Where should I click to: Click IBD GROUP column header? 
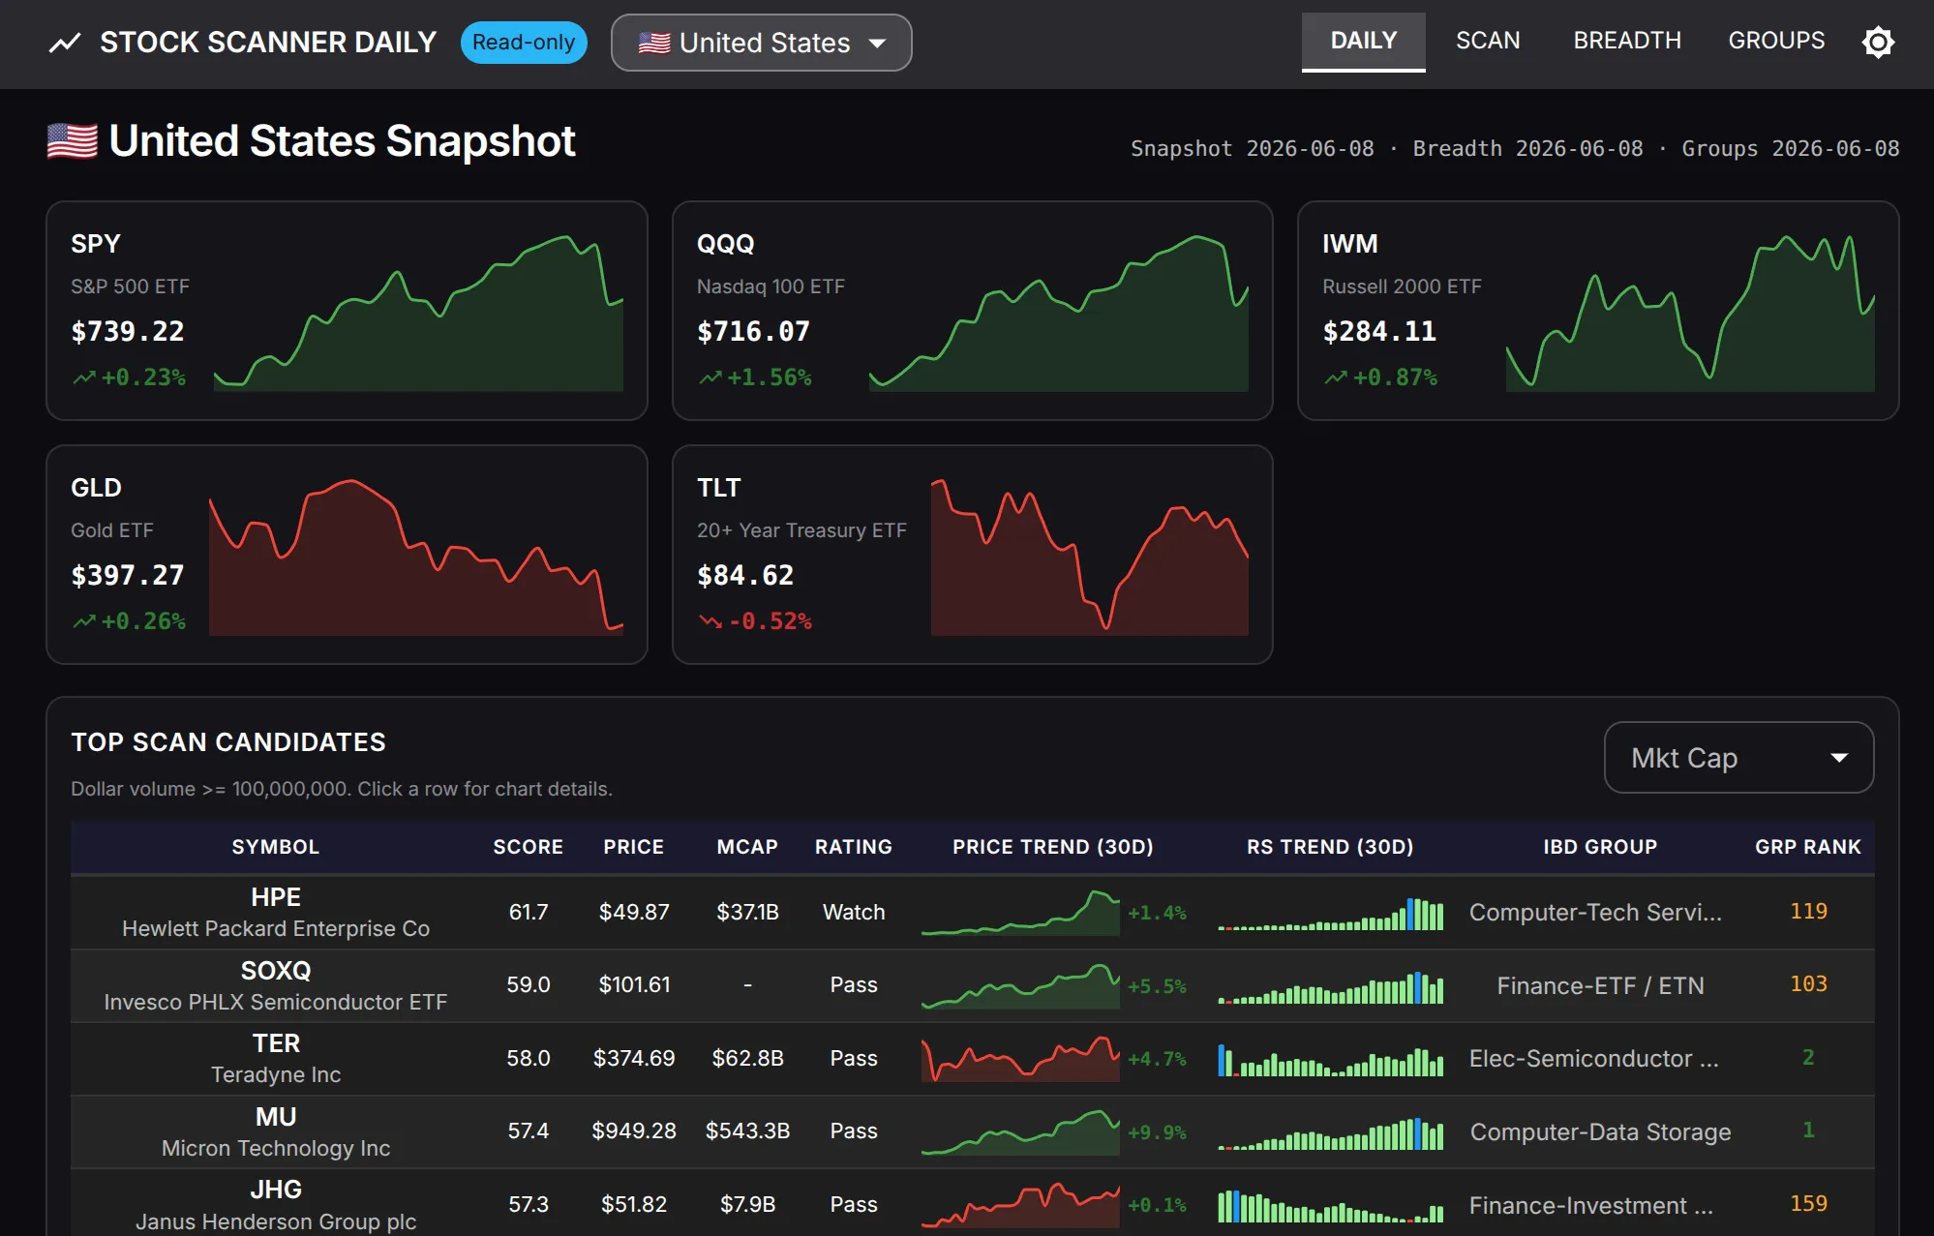click(1600, 847)
